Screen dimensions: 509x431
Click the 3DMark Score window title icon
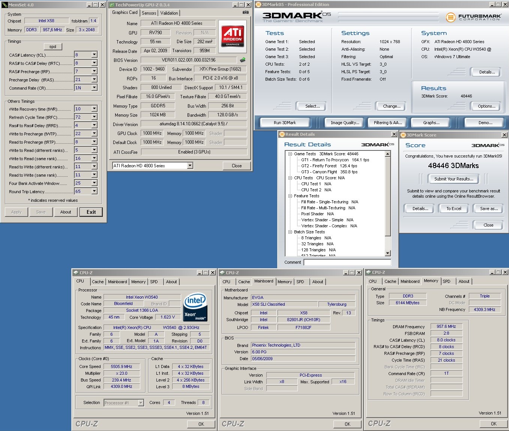click(404, 135)
